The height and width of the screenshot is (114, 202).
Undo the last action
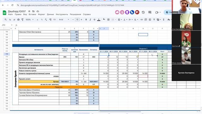[10, 20]
